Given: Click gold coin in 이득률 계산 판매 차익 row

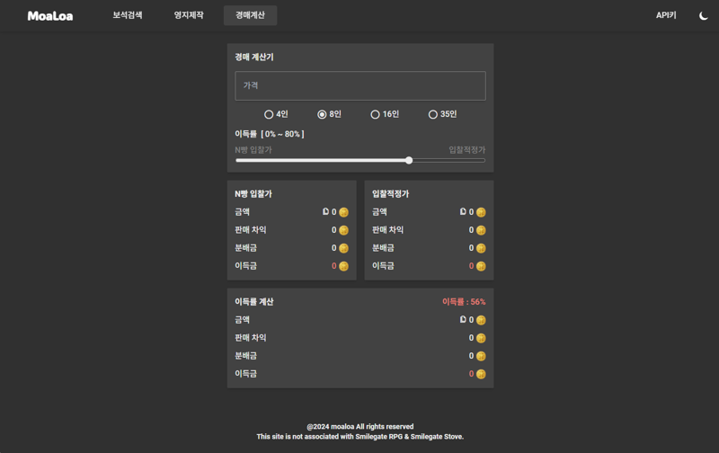Looking at the screenshot, I should 481,338.
